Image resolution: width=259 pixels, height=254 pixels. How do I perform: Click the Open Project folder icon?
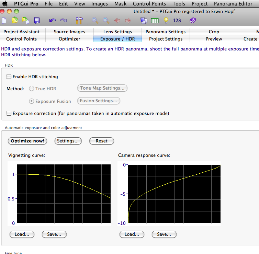tap(15, 21)
